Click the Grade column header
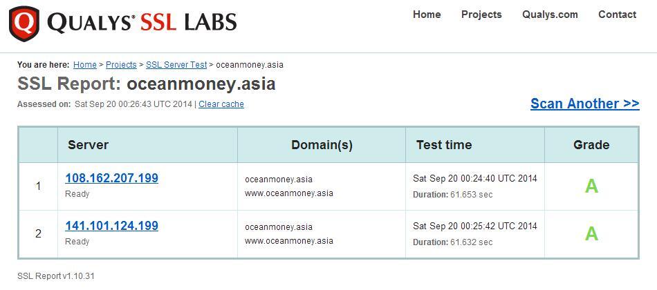The image size is (657, 290). (591, 145)
